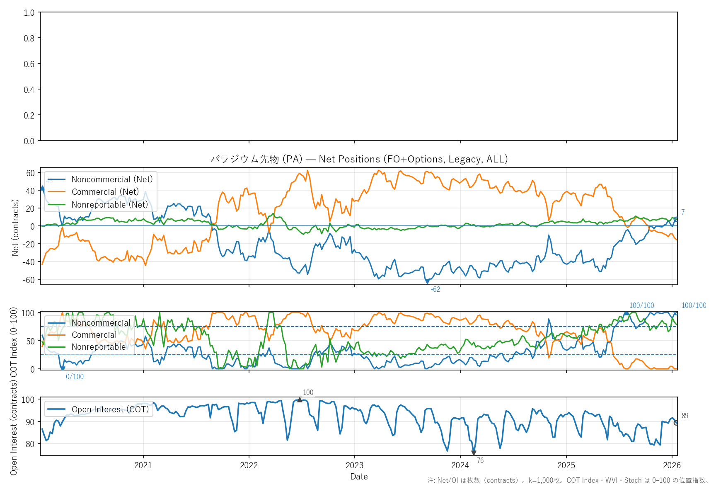Click the -62 minimum triangle marker on the Net chart
The height and width of the screenshot is (489, 716).
tap(427, 281)
